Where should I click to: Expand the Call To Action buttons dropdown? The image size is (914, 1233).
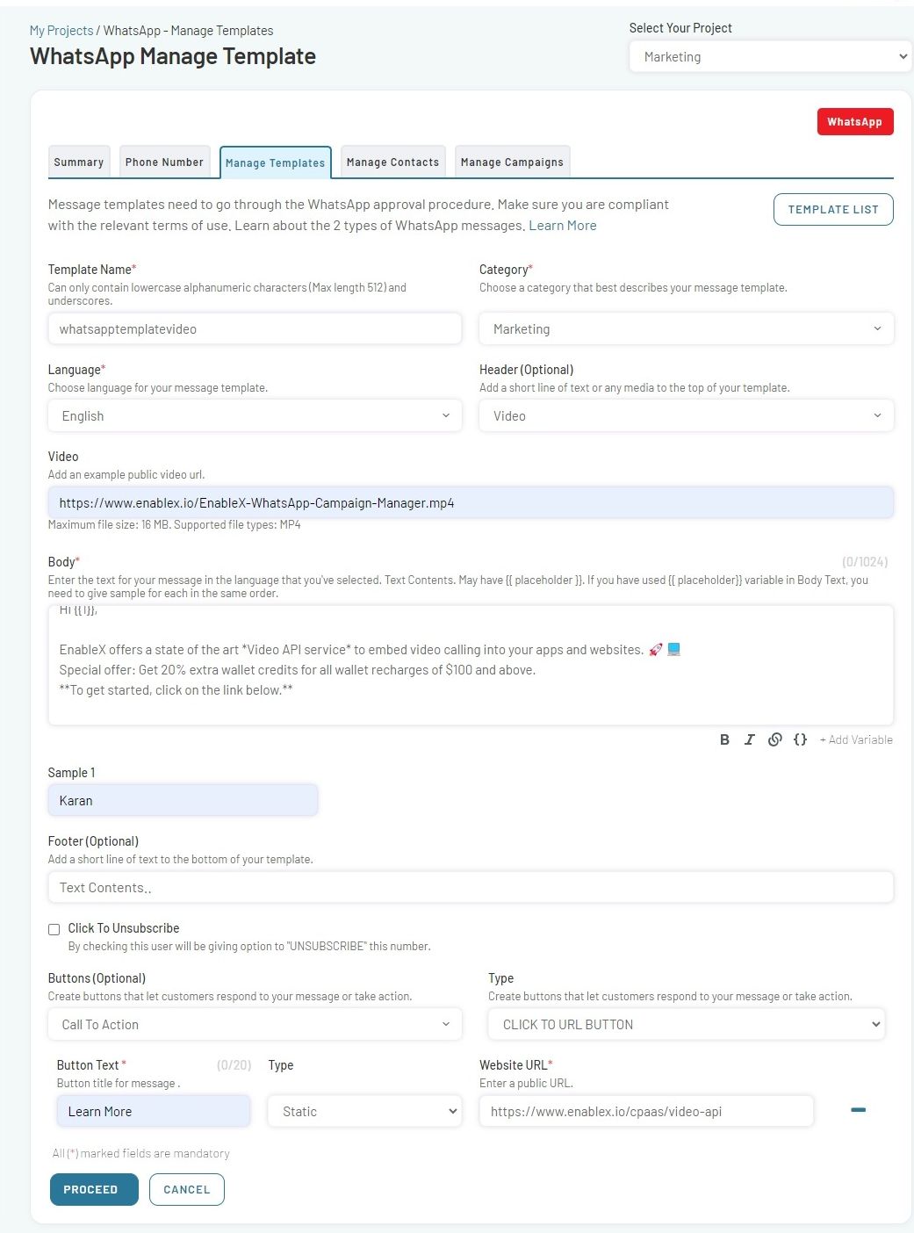(x=255, y=1025)
